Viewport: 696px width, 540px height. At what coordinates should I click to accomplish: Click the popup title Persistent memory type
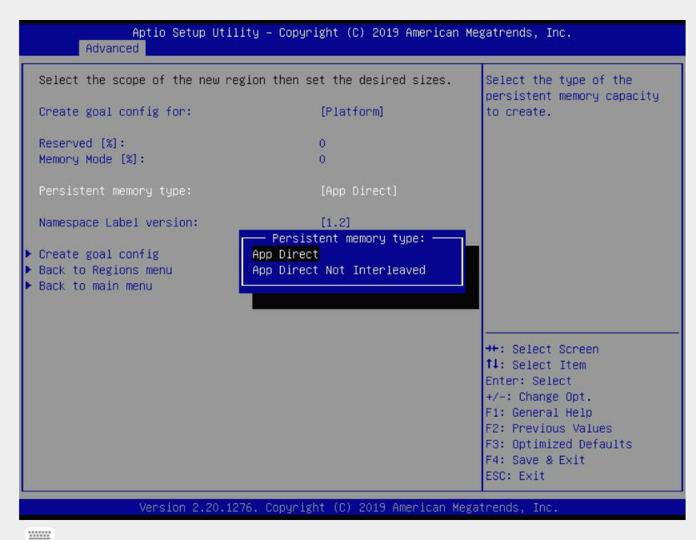click(x=349, y=238)
